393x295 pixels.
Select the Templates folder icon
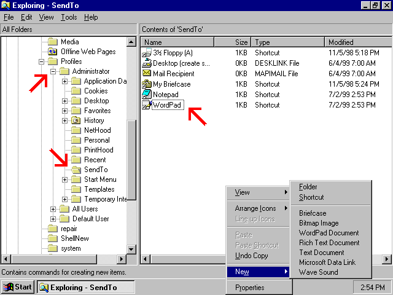click(x=76, y=189)
